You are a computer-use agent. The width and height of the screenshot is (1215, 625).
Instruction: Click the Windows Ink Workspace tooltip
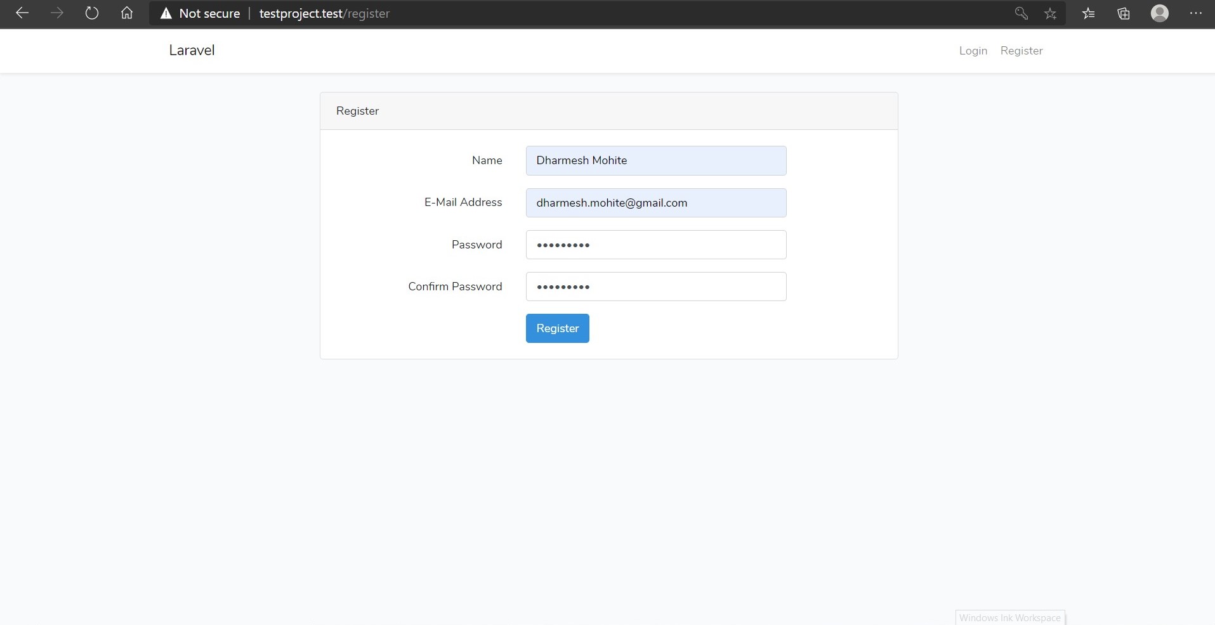point(1010,617)
